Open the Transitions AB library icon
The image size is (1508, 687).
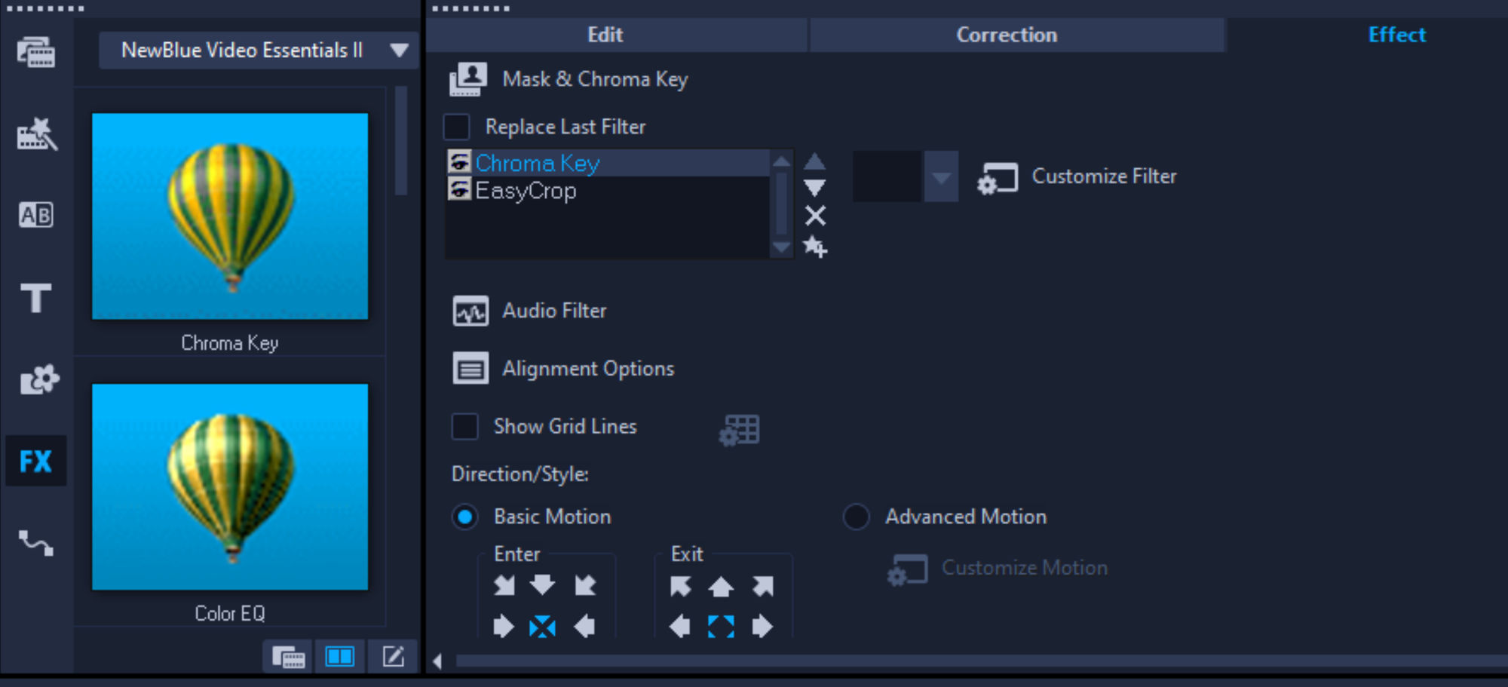[x=35, y=215]
